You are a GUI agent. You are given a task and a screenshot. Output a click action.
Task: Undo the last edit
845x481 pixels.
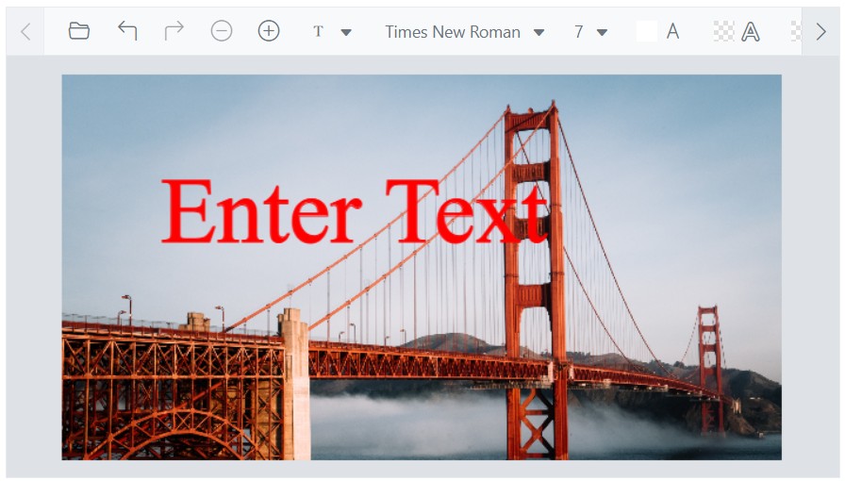click(127, 31)
